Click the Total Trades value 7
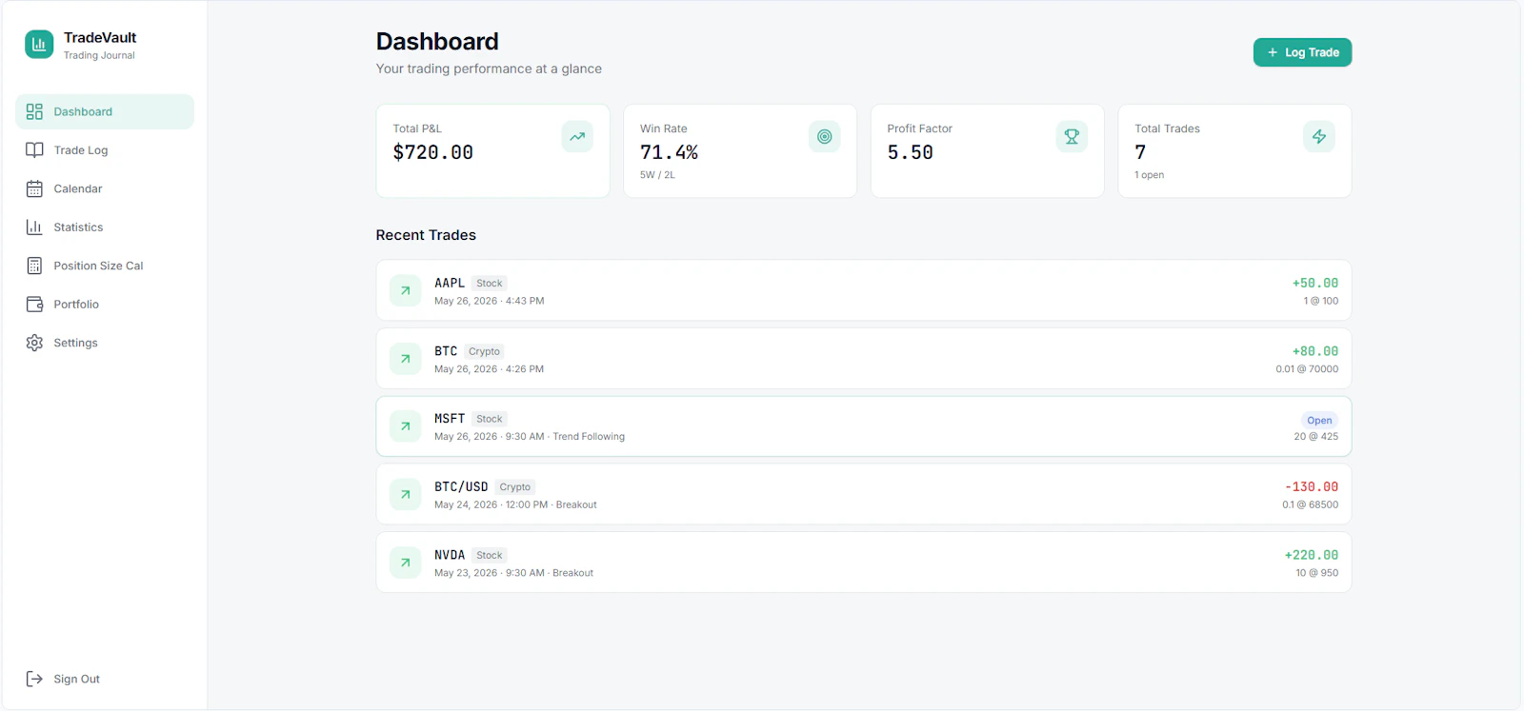This screenshot has width=1524, height=711. 1140,152
